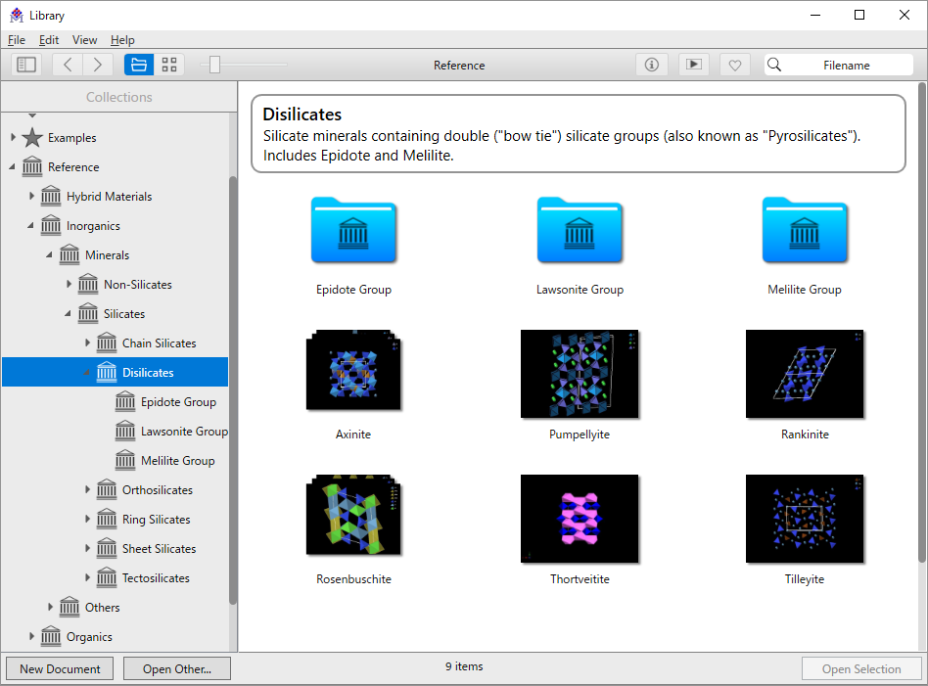Select the Thortveitite thumbnail
The width and height of the screenshot is (928, 686).
coord(580,519)
